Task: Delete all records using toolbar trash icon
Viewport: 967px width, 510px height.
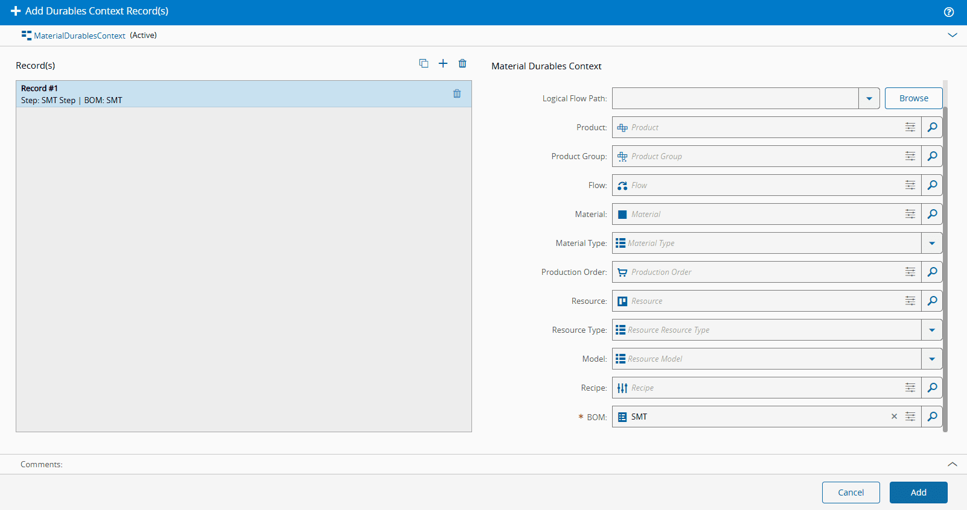Action: tap(462, 63)
